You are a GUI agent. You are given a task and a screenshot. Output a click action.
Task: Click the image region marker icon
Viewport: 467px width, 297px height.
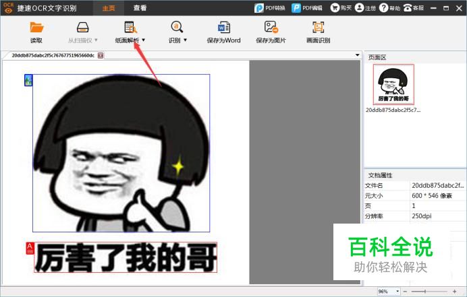pyautogui.click(x=28, y=81)
